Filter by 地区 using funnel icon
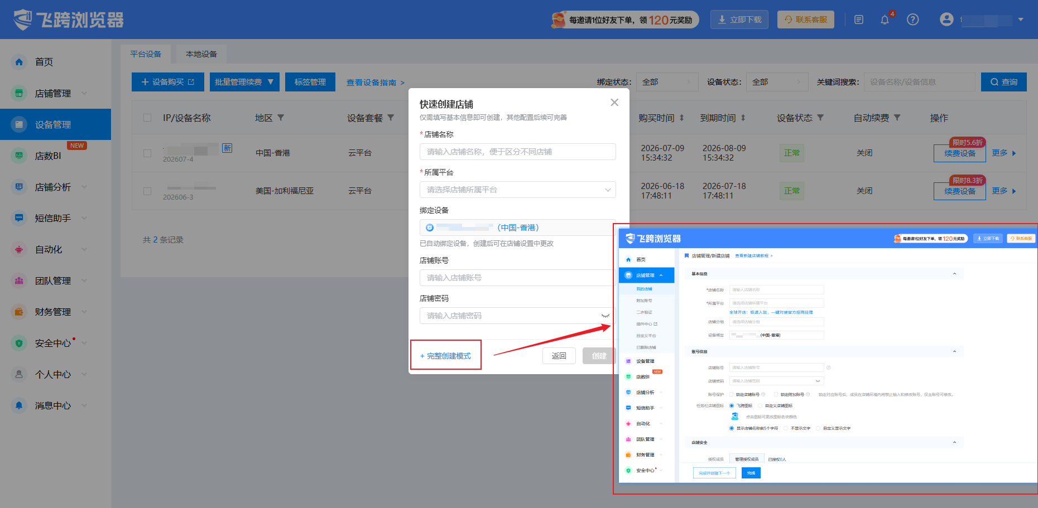 point(281,118)
